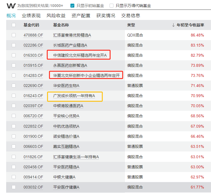This screenshot has height=193, width=211.
Task: Tick the checkbox for 001900.OF
Action: [14, 136]
